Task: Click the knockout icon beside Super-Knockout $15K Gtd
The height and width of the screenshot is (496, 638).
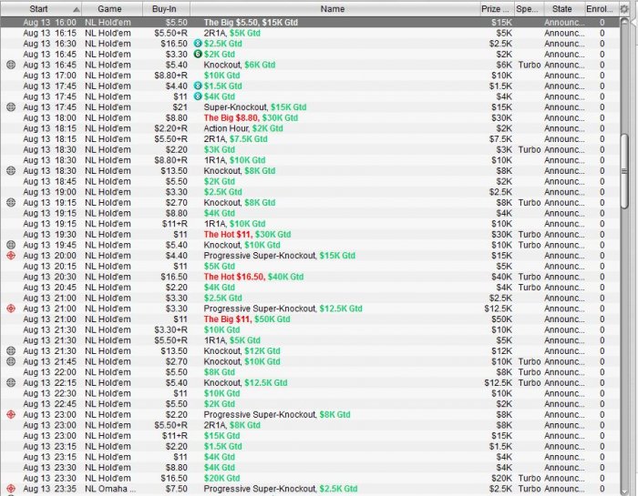Action: tap(11, 107)
